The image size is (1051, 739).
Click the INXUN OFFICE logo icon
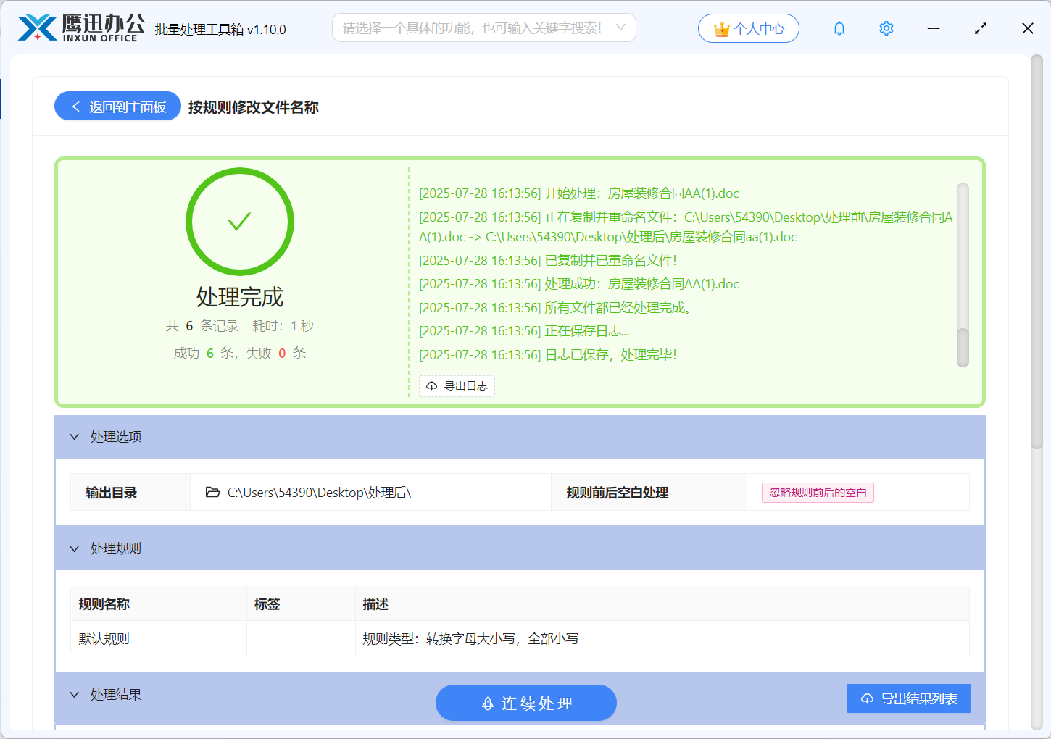[37, 28]
